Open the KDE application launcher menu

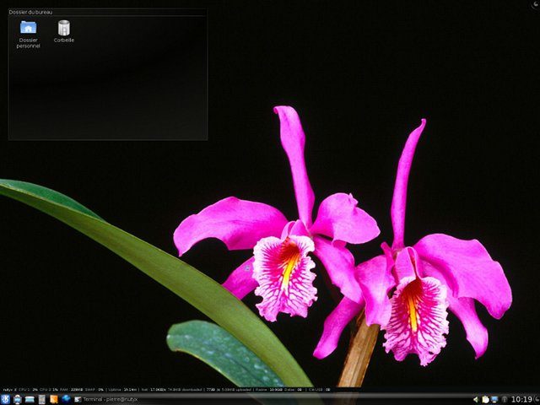tap(6, 399)
